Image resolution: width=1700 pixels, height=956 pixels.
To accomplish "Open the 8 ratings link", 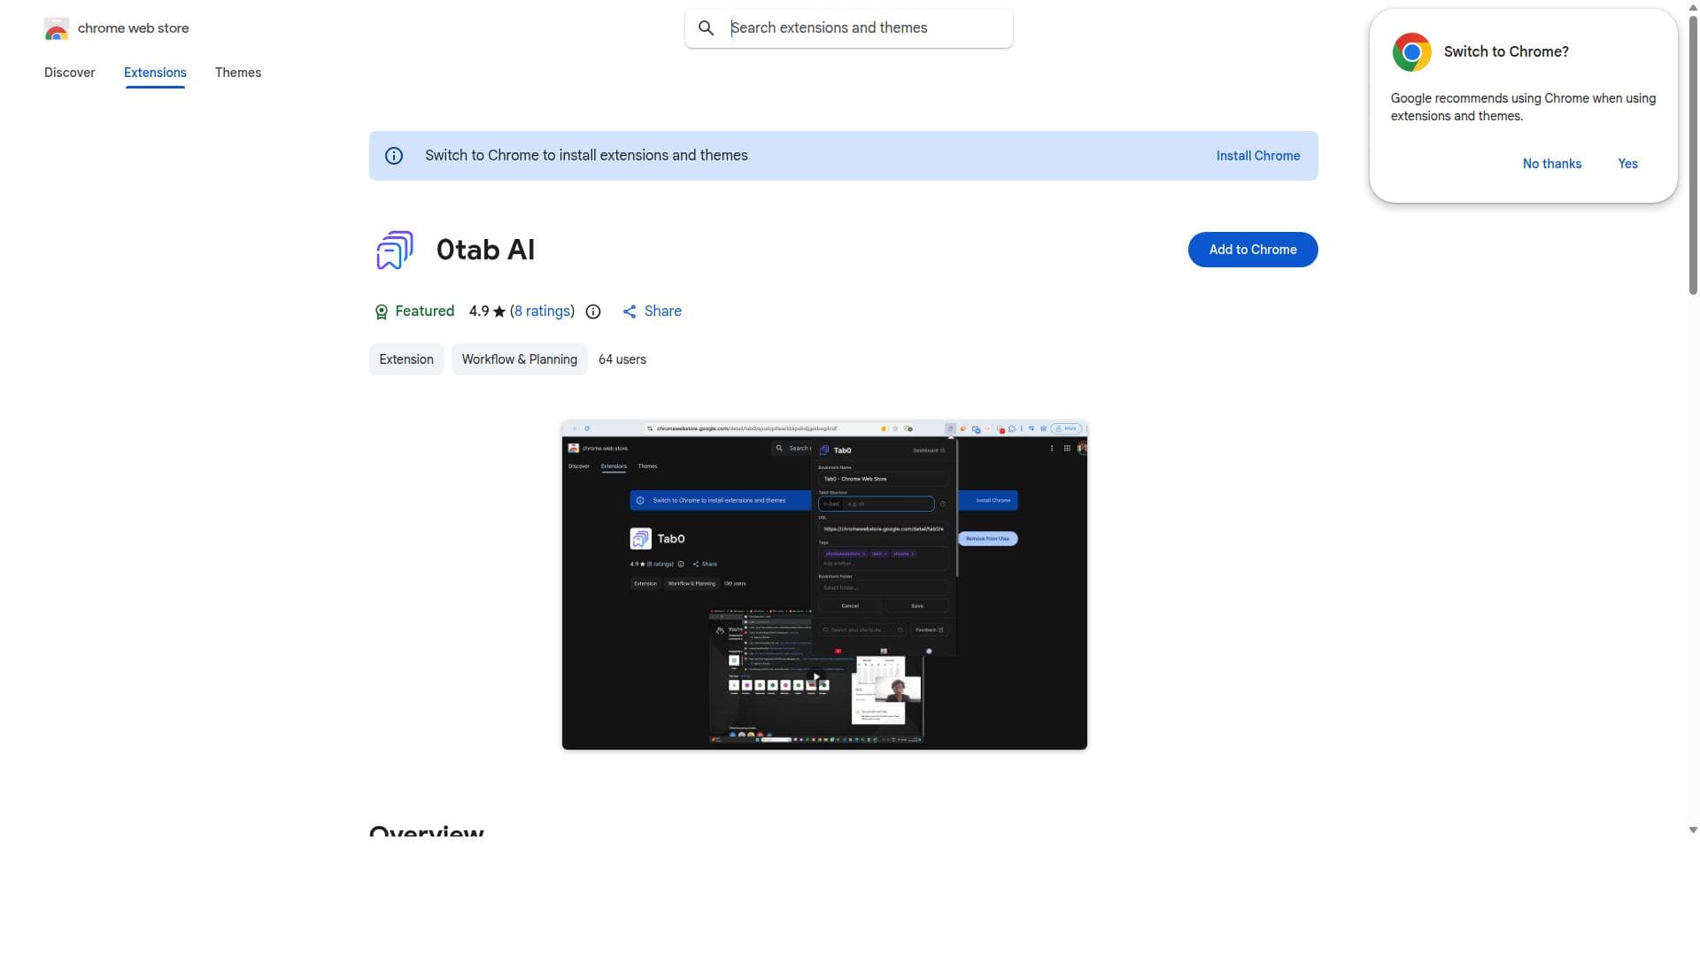I will (542, 312).
